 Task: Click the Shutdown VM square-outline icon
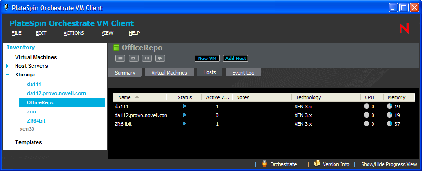pyautogui.click(x=134, y=58)
